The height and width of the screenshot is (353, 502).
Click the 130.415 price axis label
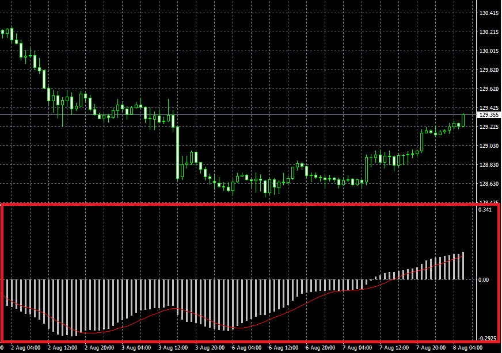click(x=489, y=13)
